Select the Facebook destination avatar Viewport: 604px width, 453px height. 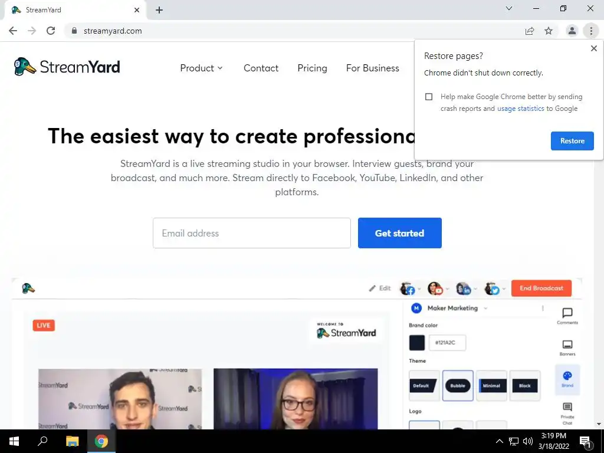pyautogui.click(x=408, y=288)
